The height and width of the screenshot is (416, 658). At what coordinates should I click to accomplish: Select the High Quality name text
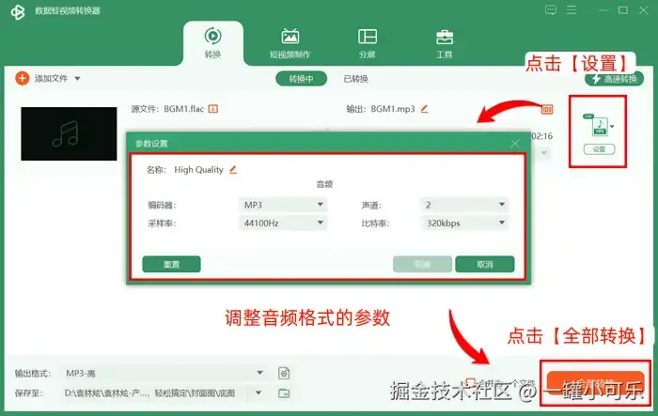(198, 170)
